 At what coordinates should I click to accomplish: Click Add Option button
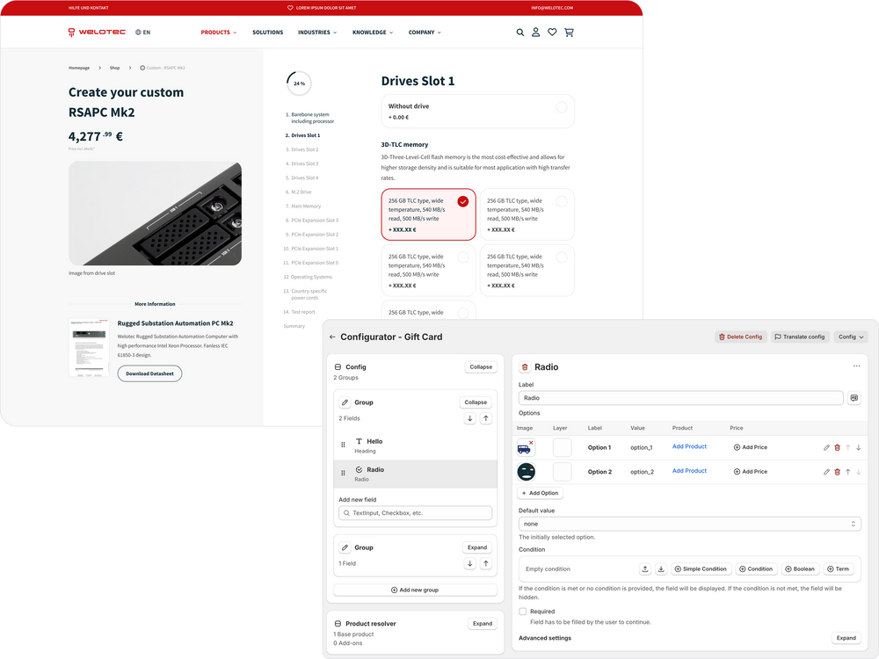pos(540,493)
